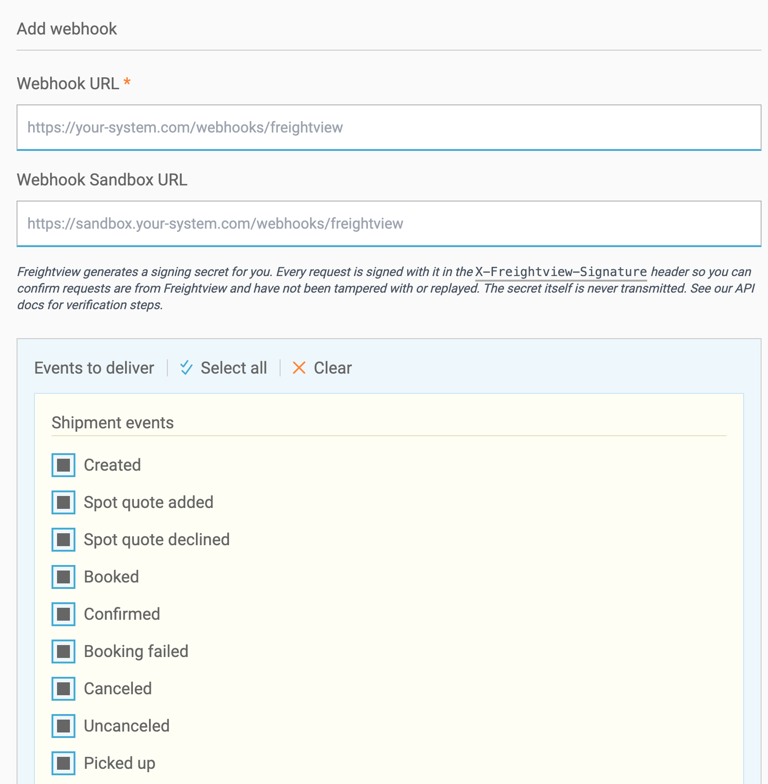Toggle the Booking failed checkbox
Image resolution: width=768 pixels, height=784 pixels.
coord(63,651)
